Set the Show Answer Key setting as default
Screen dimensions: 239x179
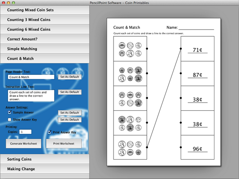69,120
